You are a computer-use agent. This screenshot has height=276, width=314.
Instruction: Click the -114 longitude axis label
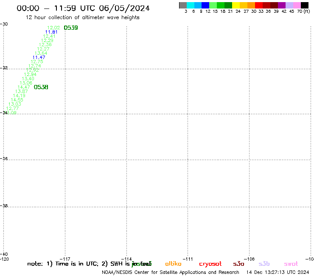pos(126,259)
